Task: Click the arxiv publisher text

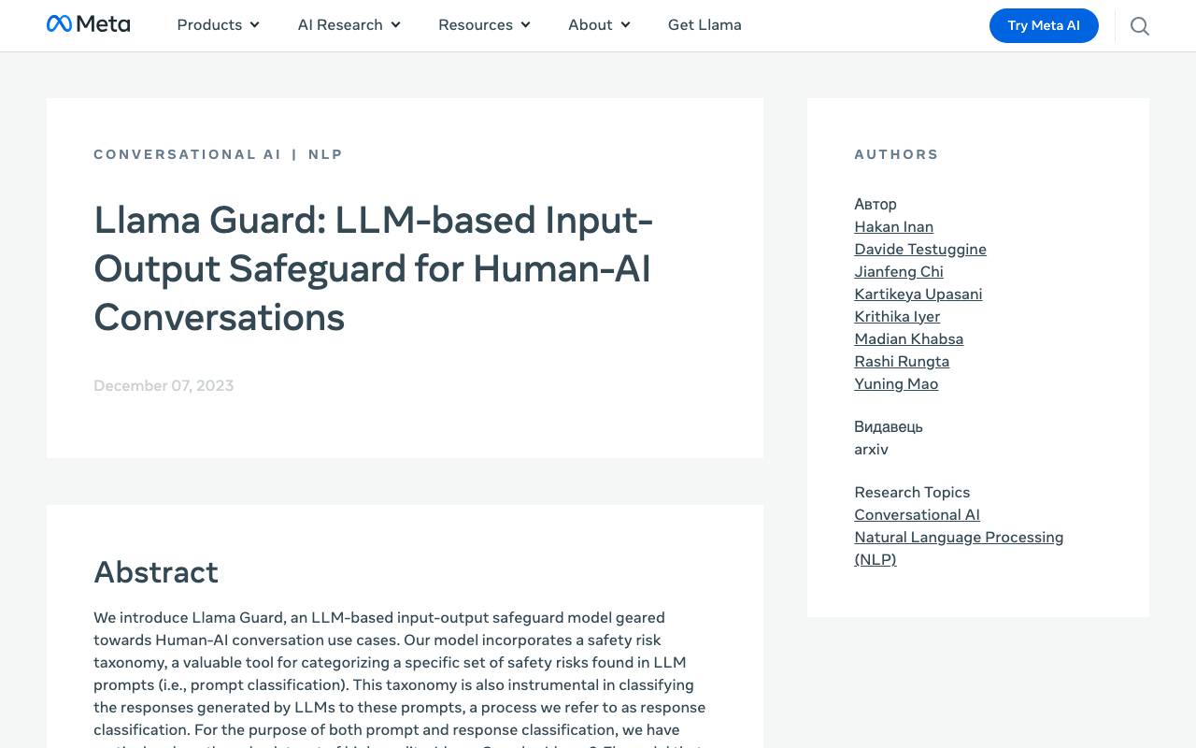Action: 871,449
